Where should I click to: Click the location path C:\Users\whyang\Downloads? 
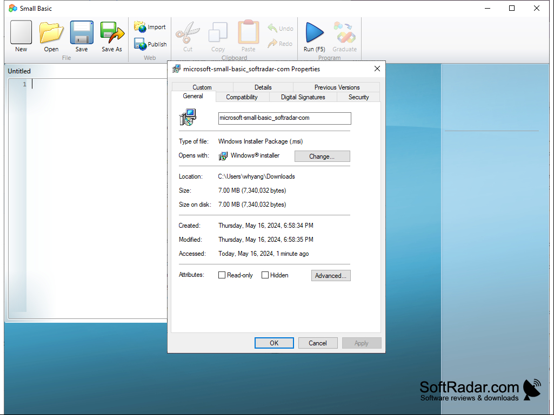coord(257,176)
